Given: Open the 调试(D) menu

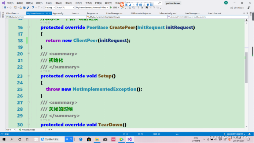Looking at the screenshot, I should (x=59, y=3).
